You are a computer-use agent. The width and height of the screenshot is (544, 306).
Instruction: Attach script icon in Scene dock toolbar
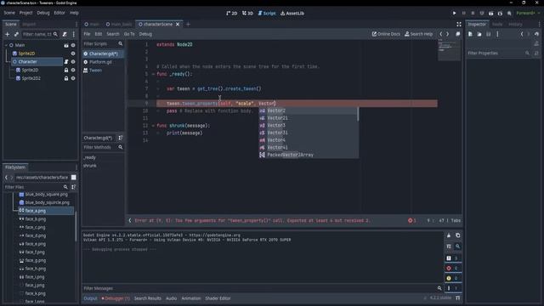point(65,34)
